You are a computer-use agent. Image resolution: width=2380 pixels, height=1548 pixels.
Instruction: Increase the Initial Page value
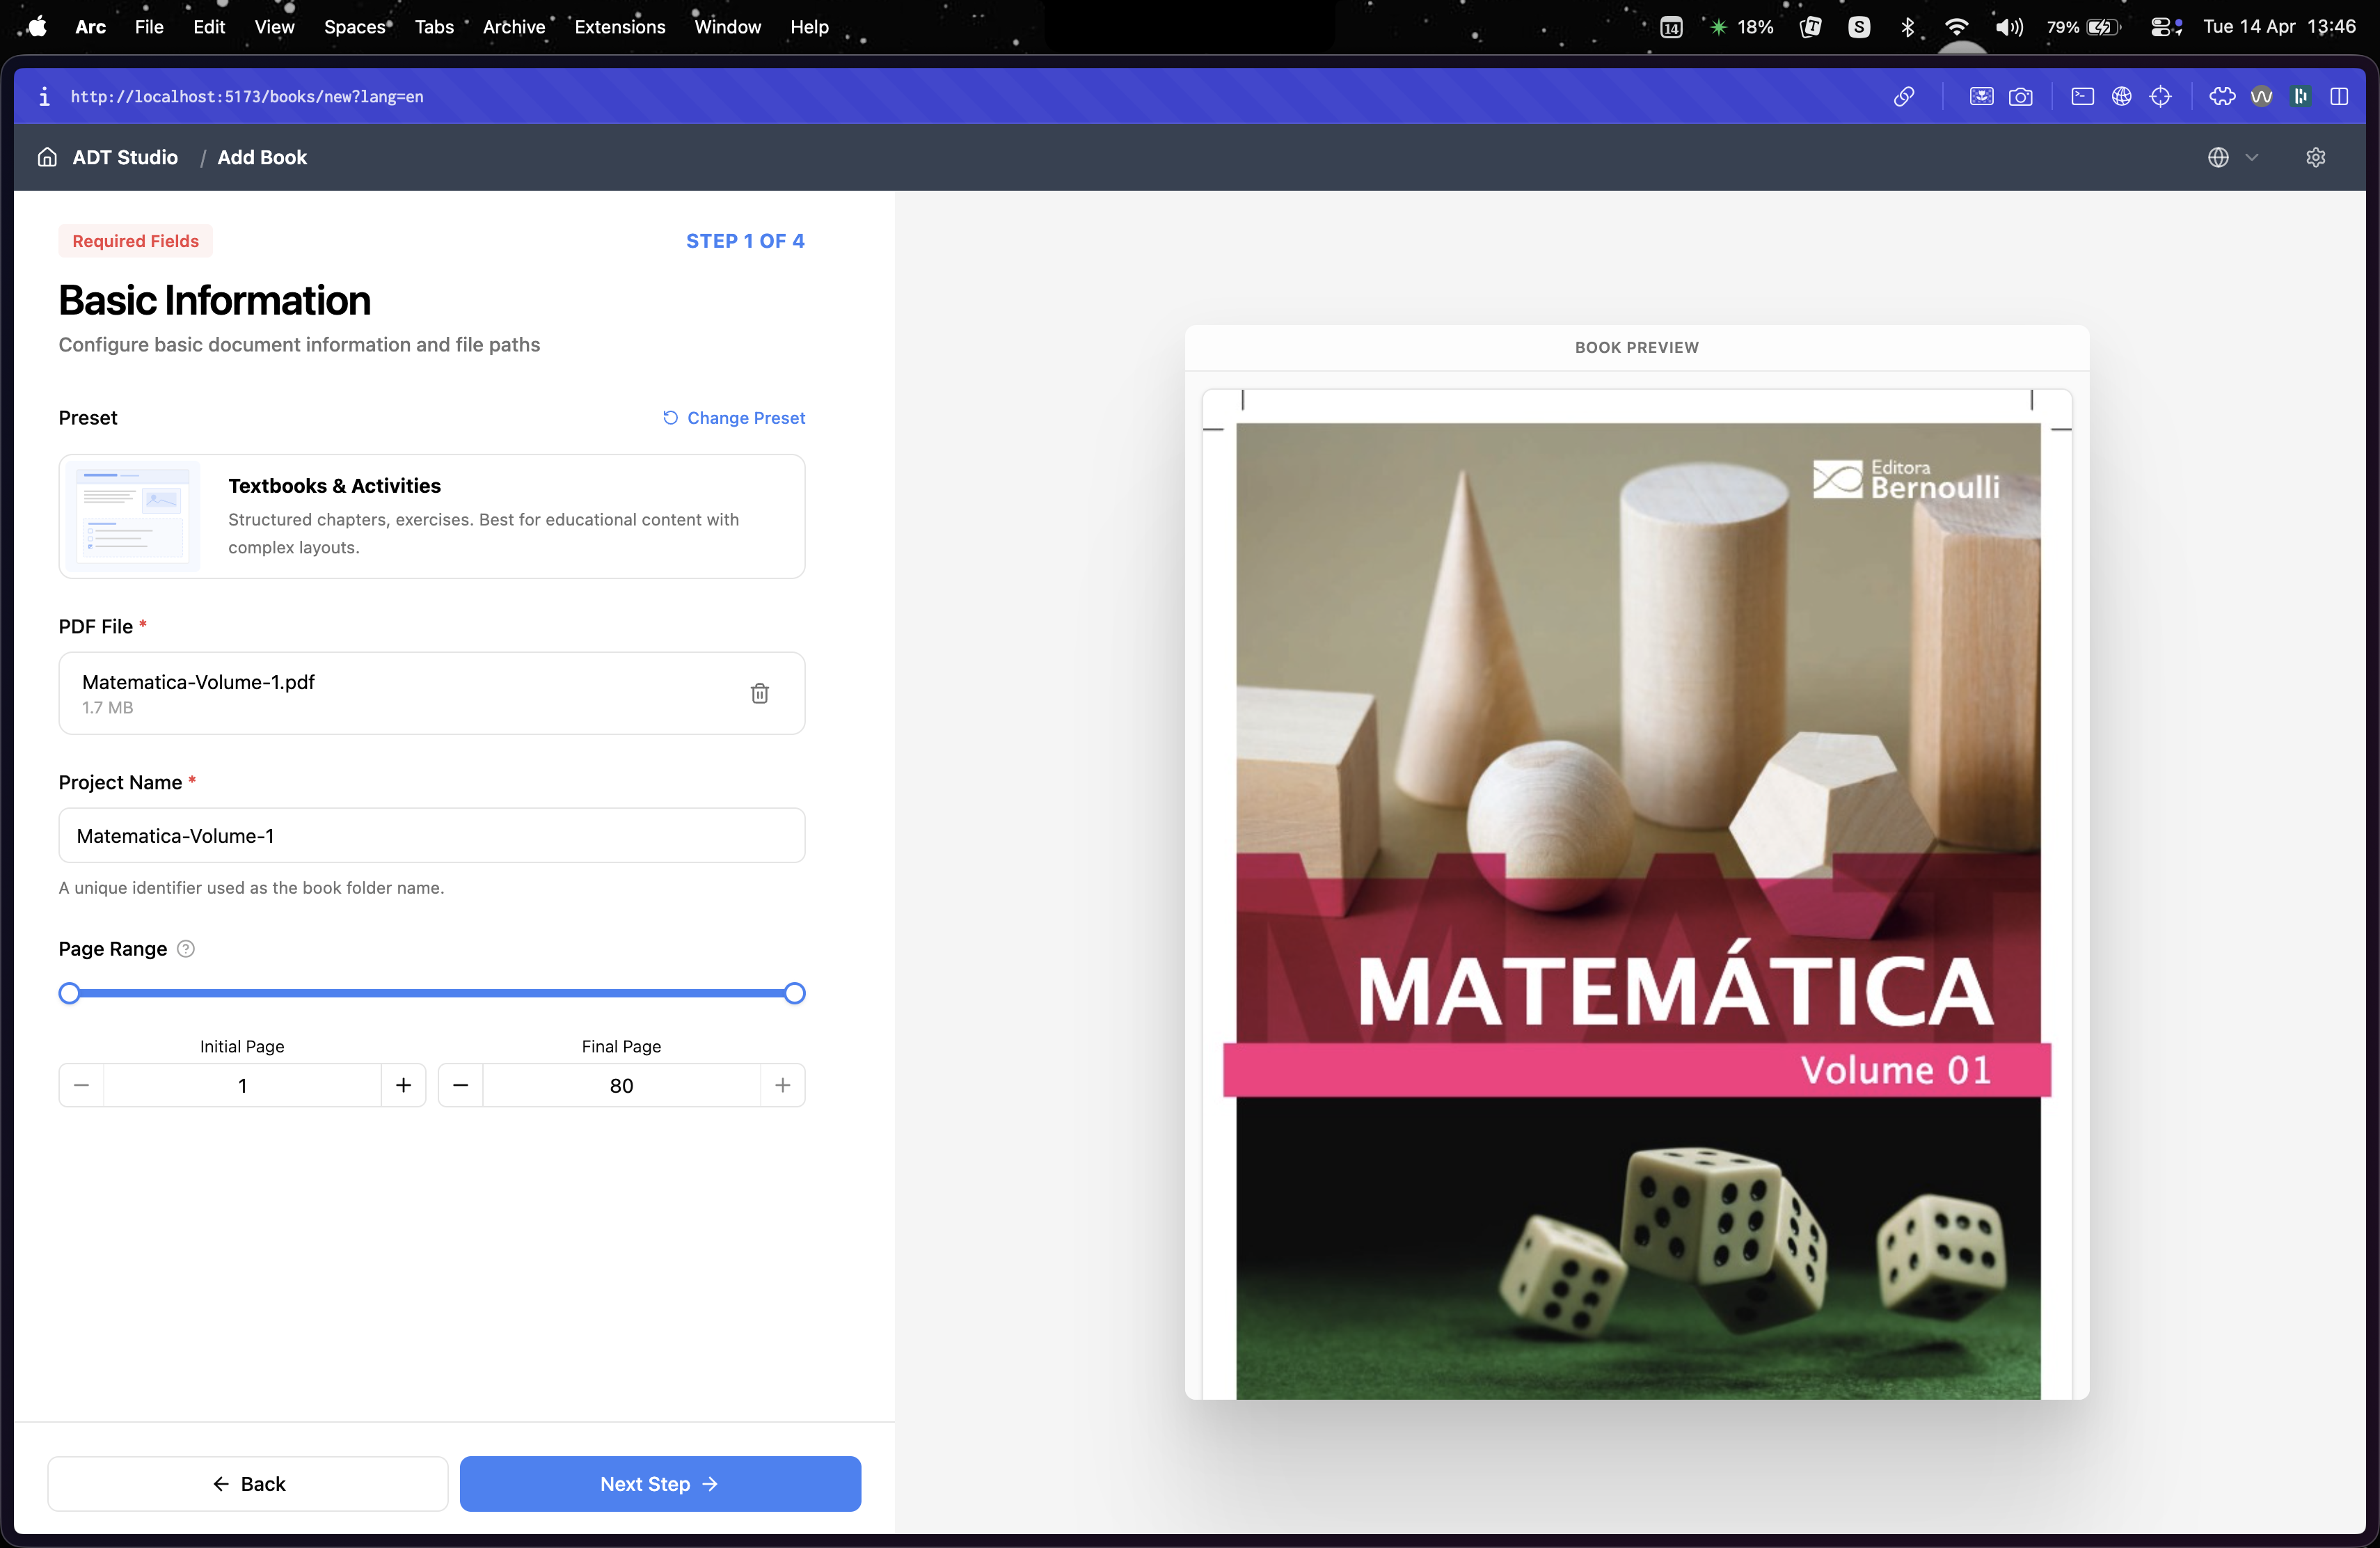coord(404,1085)
